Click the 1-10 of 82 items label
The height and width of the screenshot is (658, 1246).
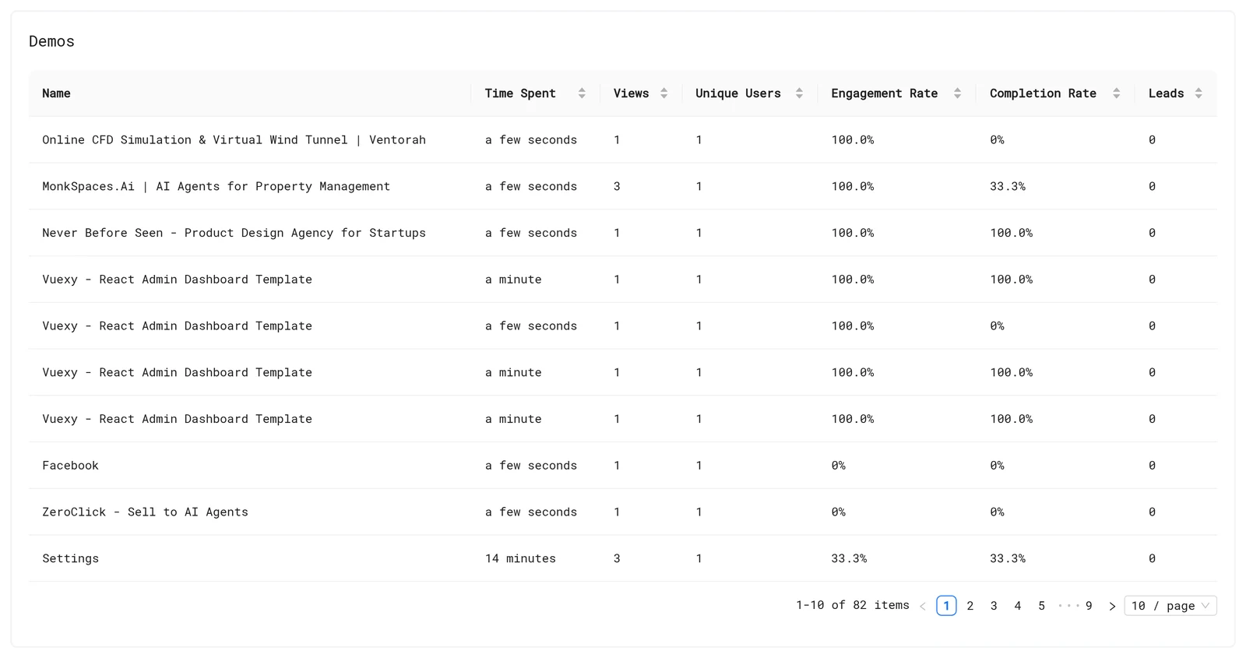853,605
